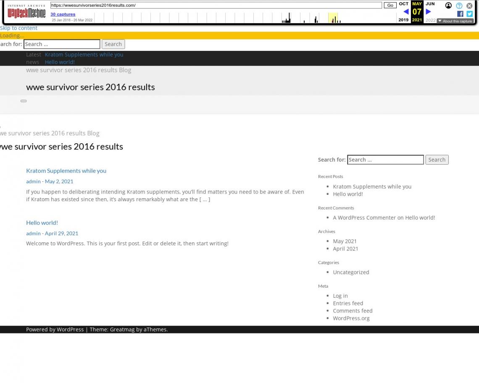Image resolution: width=479 pixels, height=383 pixels.
Task: Open A WordPress Commenter link
Action: click(x=364, y=218)
